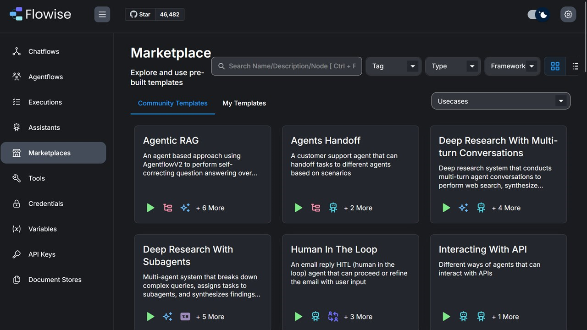Open Document Stores in the sidebar
587x330 pixels.
[55, 280]
